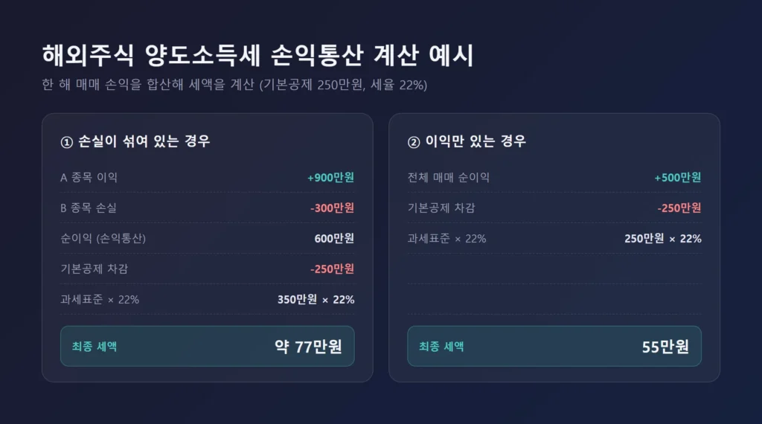Image resolution: width=762 pixels, height=424 pixels.
Task: Click the +500만원 value
Action: [677, 177]
